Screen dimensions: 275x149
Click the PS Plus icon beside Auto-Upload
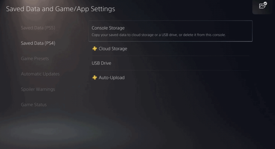pos(95,77)
